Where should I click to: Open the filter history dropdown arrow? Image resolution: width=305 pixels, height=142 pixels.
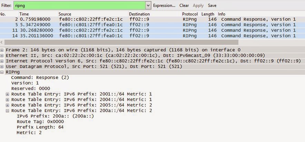[x=148, y=6]
